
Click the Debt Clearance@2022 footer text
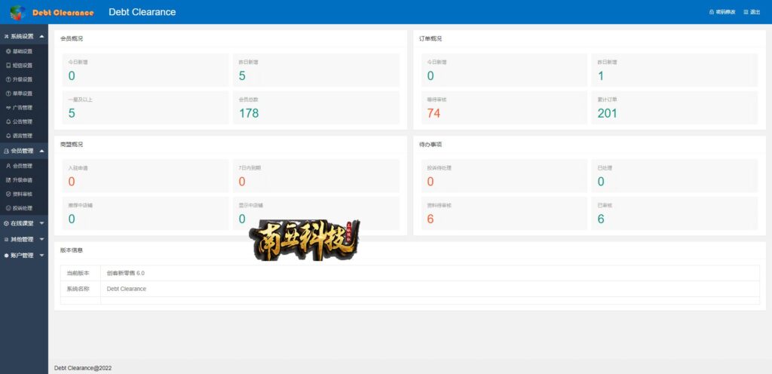tap(83, 368)
